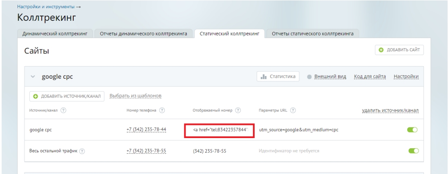The height and width of the screenshot is (174, 448).
Task: Click help icon next to Весь остальной трафик
Action: pos(83,151)
